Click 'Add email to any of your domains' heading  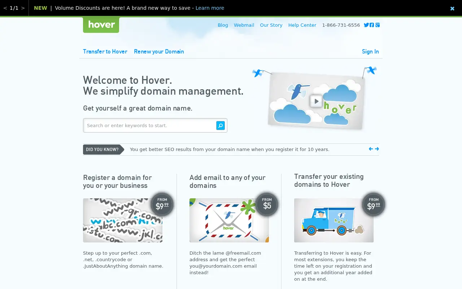pyautogui.click(x=227, y=181)
